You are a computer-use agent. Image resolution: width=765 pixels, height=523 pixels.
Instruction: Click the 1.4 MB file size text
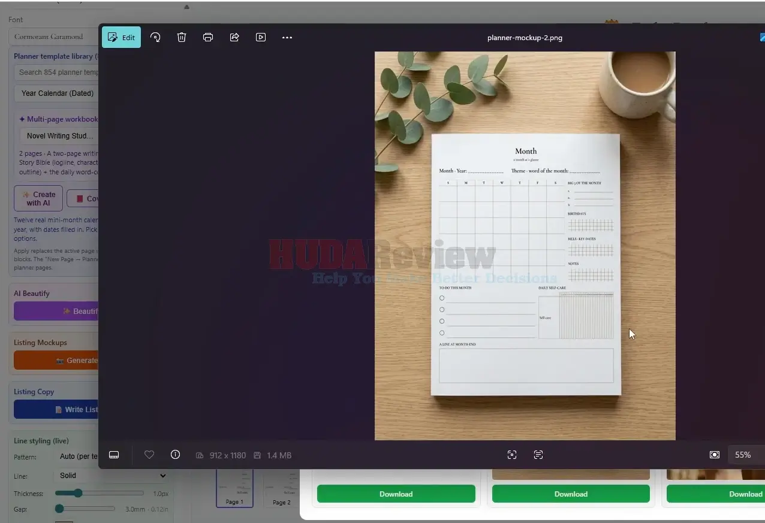[279, 455]
